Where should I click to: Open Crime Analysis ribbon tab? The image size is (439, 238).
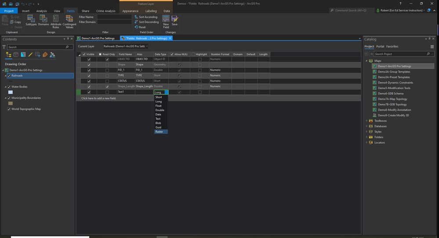[105, 11]
